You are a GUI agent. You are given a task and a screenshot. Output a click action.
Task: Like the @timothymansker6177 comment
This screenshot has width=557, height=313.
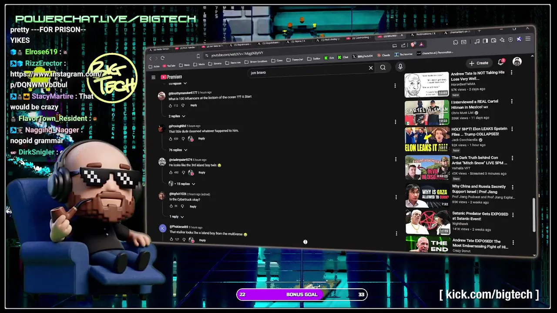[171, 106]
